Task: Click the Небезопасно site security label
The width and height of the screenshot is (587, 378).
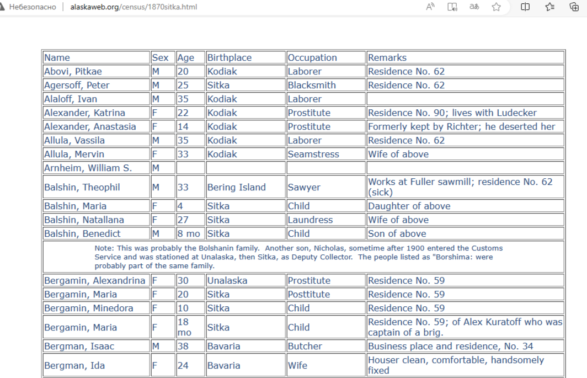Action: [x=33, y=7]
